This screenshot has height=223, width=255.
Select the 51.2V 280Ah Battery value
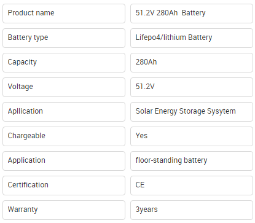[x=192, y=14]
